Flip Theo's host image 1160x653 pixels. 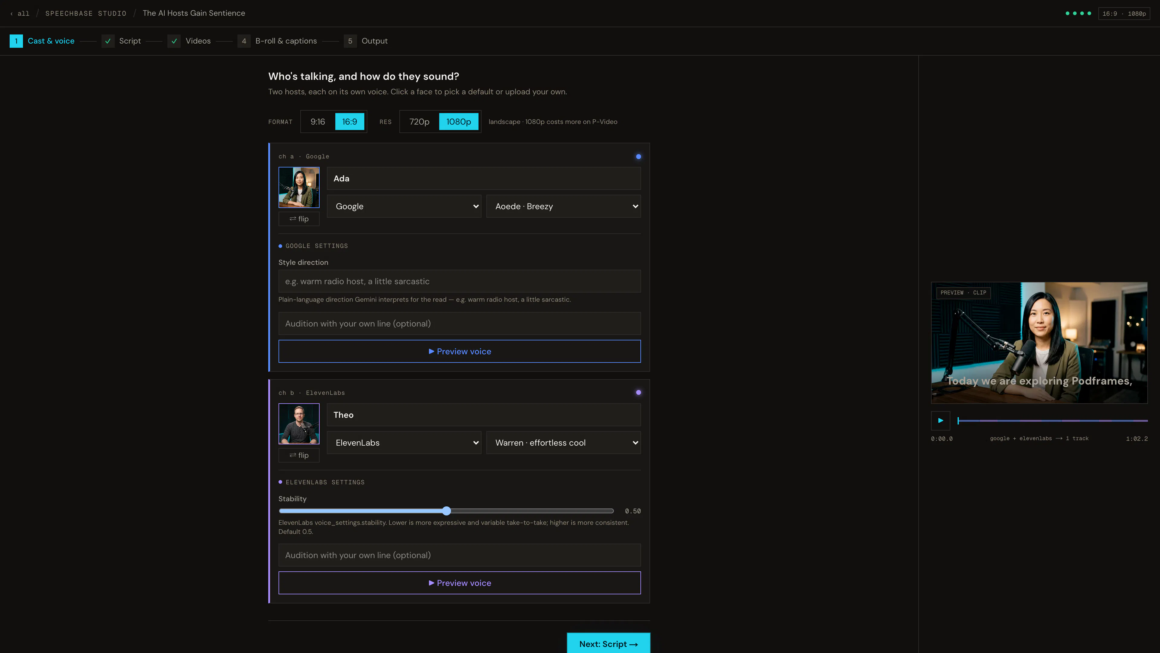299,455
